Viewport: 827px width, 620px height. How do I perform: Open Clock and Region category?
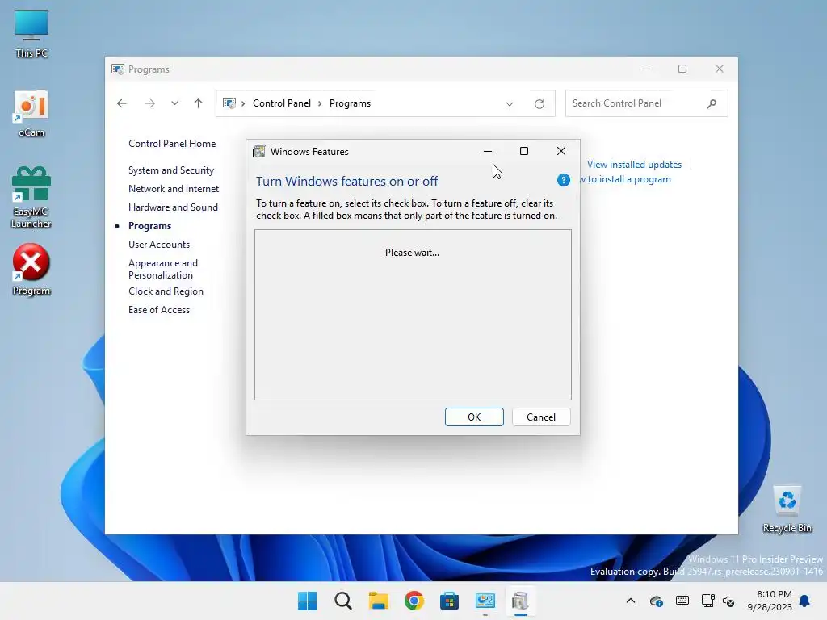166,291
